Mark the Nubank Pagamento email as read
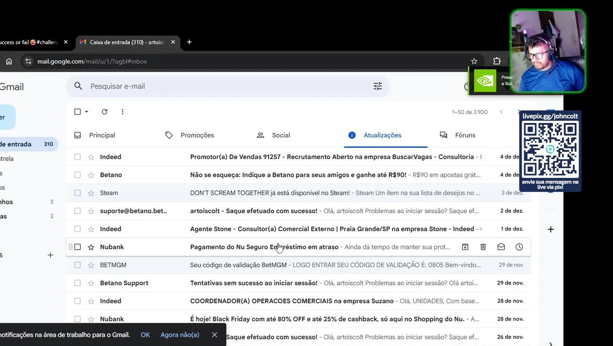Image resolution: width=613 pixels, height=346 pixels. [501, 247]
